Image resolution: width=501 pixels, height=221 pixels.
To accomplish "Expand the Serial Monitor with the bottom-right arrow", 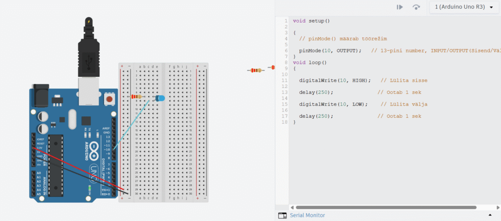I will (490, 215).
